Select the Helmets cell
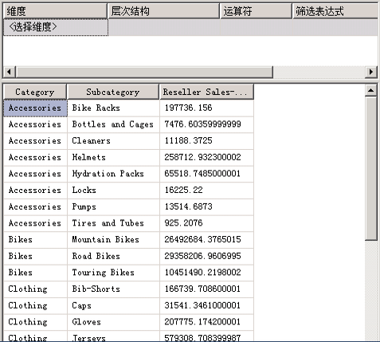Image resolution: width=380 pixels, height=342 pixels. [113, 158]
